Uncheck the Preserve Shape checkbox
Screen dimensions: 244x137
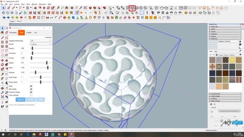click(x=31, y=92)
